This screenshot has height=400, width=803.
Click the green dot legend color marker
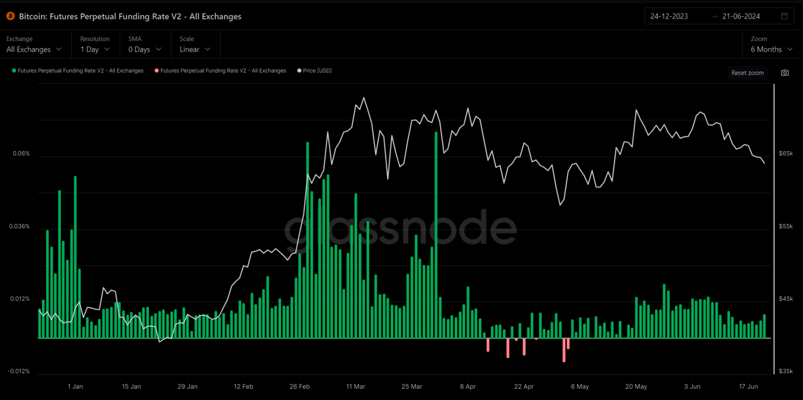[14, 71]
